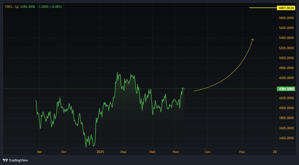Click the green 4384.5000 current price label
299x165 pixels.
tap(286, 89)
